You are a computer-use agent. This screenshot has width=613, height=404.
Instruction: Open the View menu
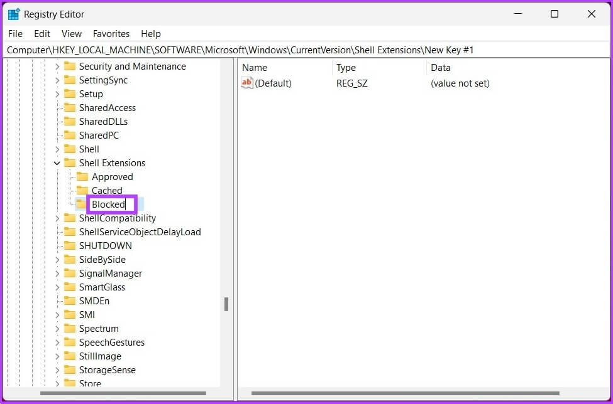coord(72,34)
